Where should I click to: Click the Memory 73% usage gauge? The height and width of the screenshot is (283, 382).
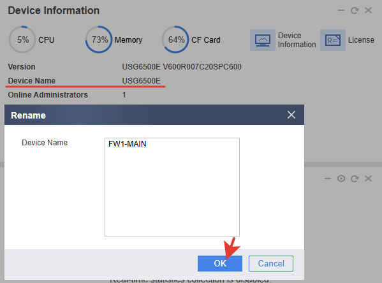[99, 40]
